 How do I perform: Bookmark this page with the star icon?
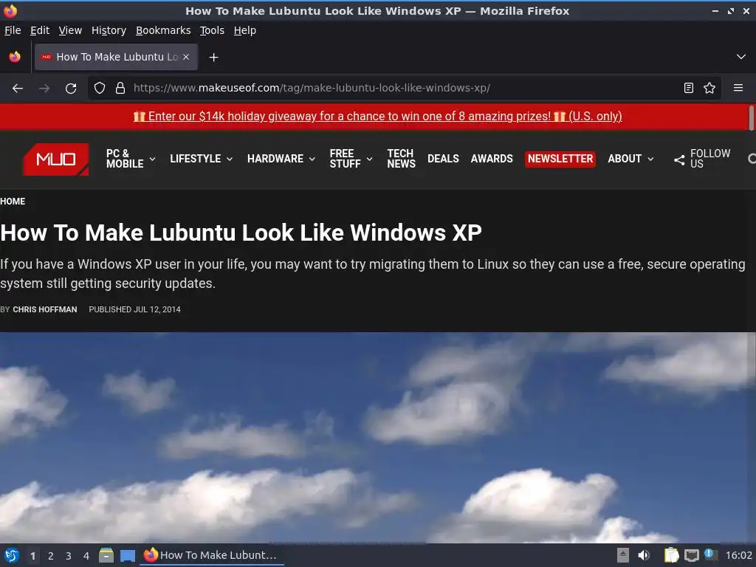(x=709, y=89)
